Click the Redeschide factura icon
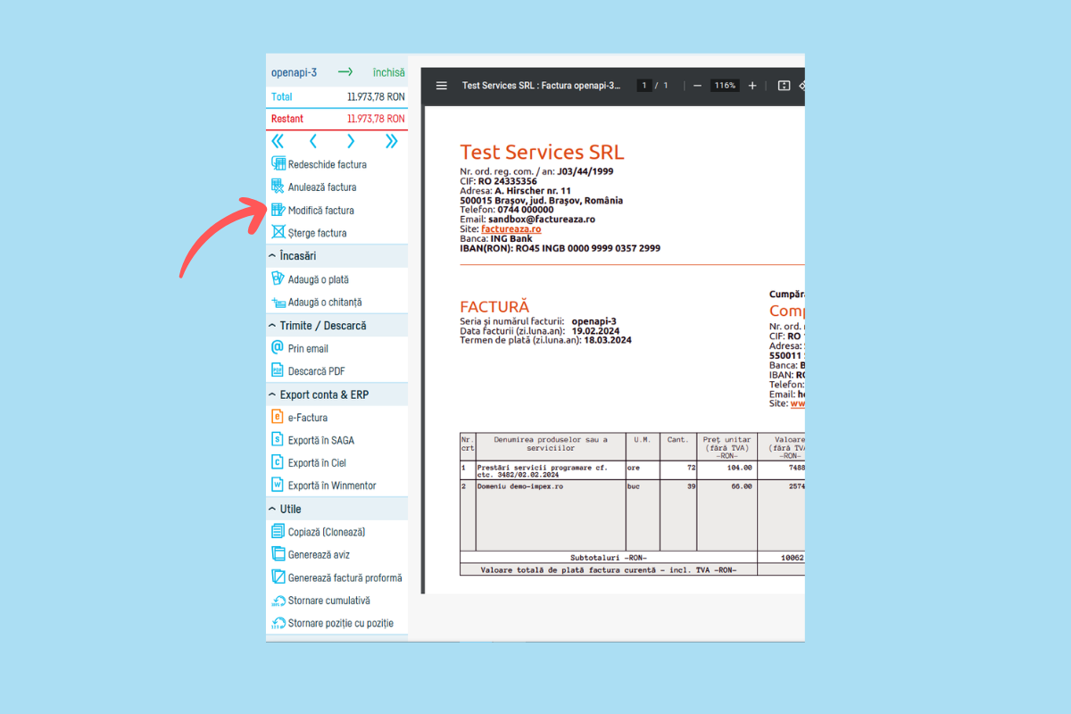Viewport: 1071px width, 714px height. tap(278, 164)
